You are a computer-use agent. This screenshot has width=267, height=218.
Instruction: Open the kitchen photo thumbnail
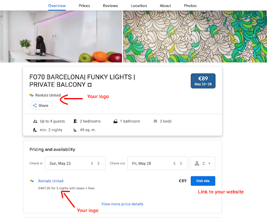point(61,37)
